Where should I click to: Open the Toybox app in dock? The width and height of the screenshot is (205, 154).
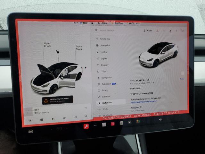[138, 122]
